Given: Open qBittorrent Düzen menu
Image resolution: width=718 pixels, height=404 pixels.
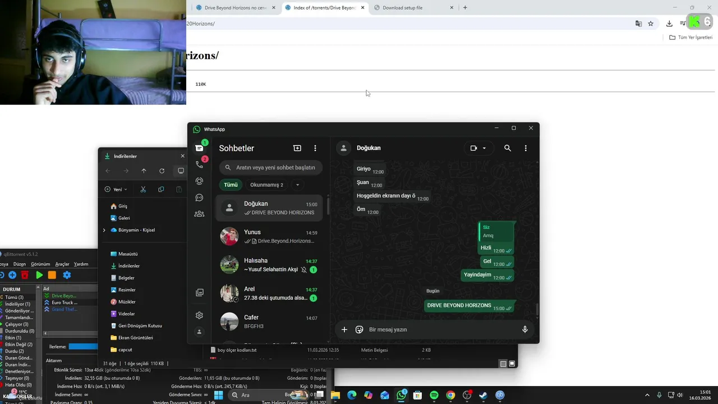Looking at the screenshot, I should [20, 264].
